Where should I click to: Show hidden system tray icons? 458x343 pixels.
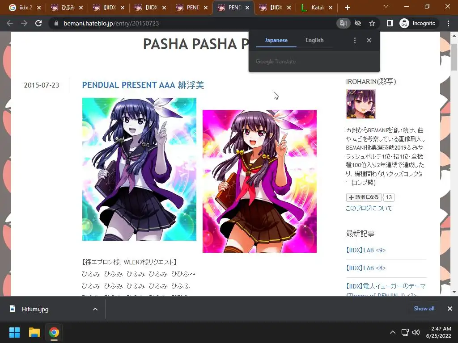point(393,332)
